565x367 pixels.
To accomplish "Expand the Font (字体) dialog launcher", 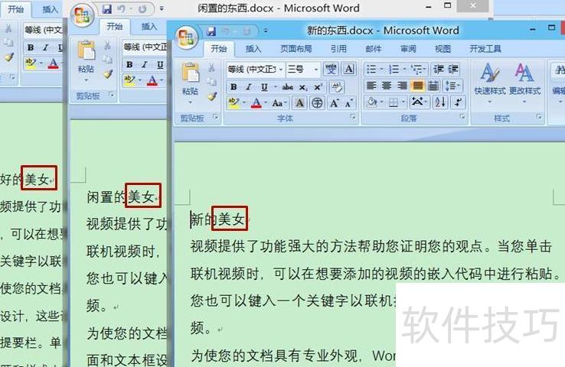I will click(353, 117).
